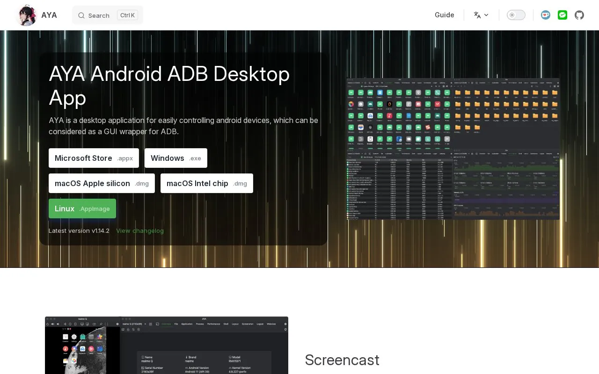Download the Windows .exe installer
Screen dimensions: 599x374
pos(176,158)
